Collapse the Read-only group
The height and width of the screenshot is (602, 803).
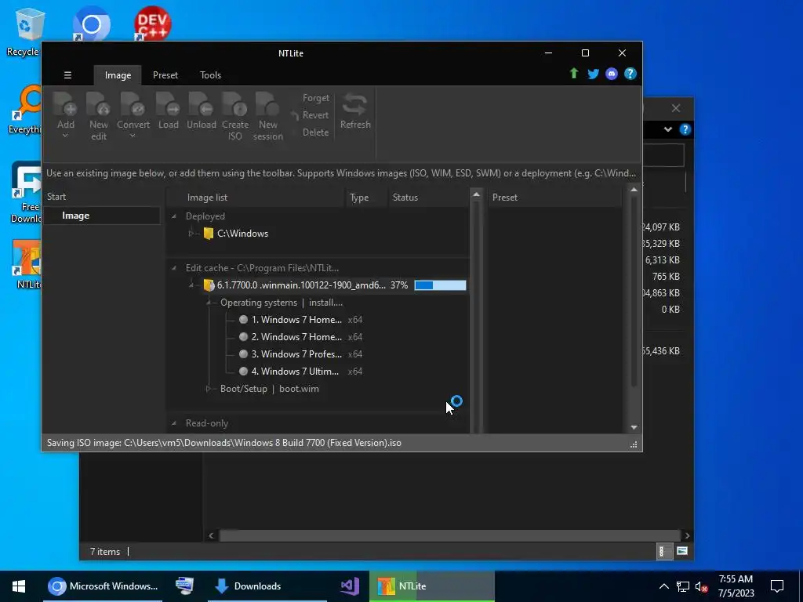pos(174,423)
